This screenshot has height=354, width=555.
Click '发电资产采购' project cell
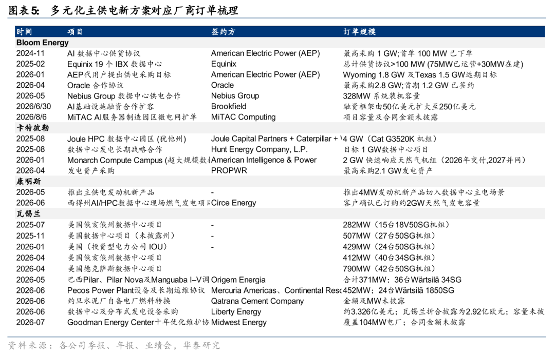coord(91,171)
